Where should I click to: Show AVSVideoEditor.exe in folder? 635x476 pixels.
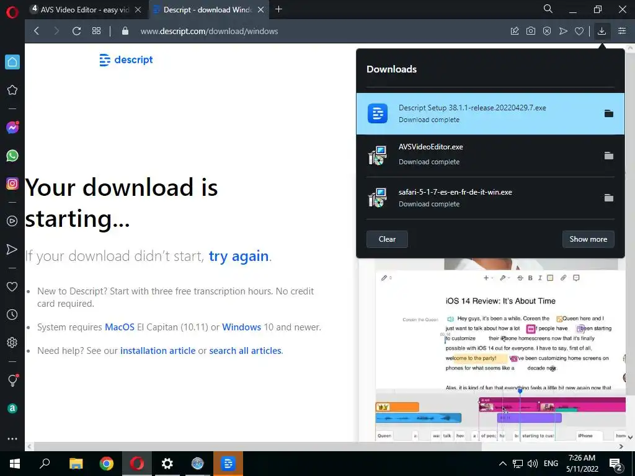point(609,156)
